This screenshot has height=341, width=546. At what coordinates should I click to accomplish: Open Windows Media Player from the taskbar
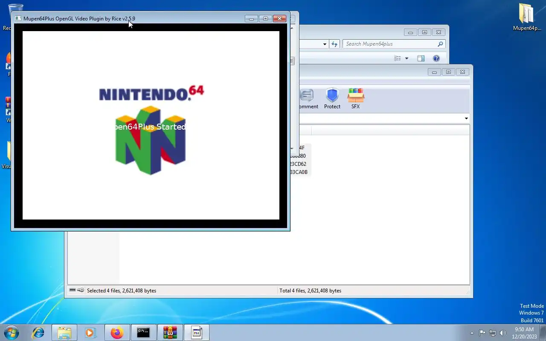(x=90, y=332)
